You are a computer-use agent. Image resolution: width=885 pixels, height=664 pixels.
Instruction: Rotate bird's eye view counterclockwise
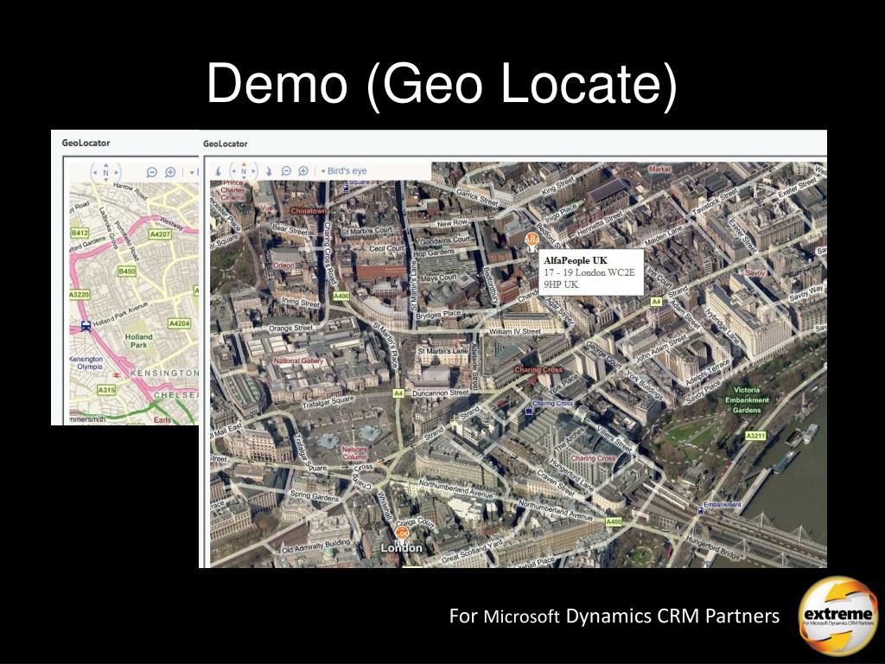pos(218,171)
